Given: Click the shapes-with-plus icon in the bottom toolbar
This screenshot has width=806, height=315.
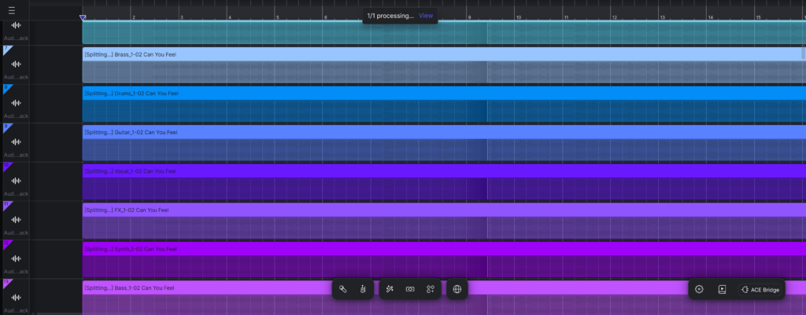Looking at the screenshot, I should (x=431, y=289).
